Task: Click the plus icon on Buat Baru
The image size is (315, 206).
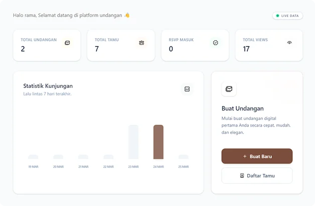Action: (x=244, y=156)
